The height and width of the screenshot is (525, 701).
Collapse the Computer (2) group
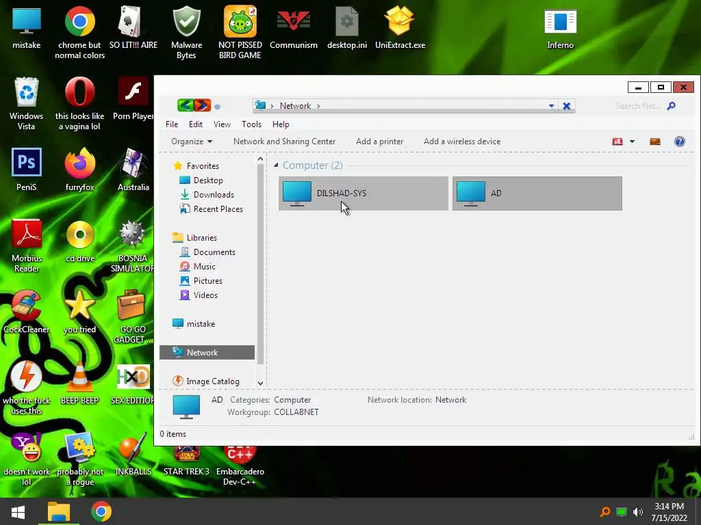tap(276, 165)
